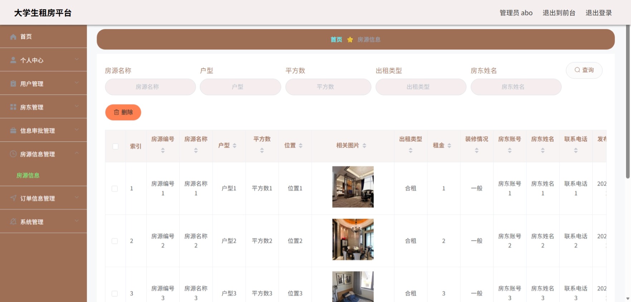Click the star icon in the breadcrumb bar
The height and width of the screenshot is (302, 631).
tap(350, 39)
